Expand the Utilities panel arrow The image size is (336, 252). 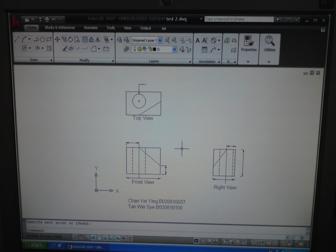coord(269,62)
